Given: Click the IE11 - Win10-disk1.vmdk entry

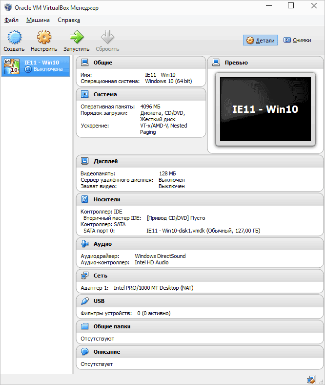Looking at the screenshot, I should pos(203,231).
